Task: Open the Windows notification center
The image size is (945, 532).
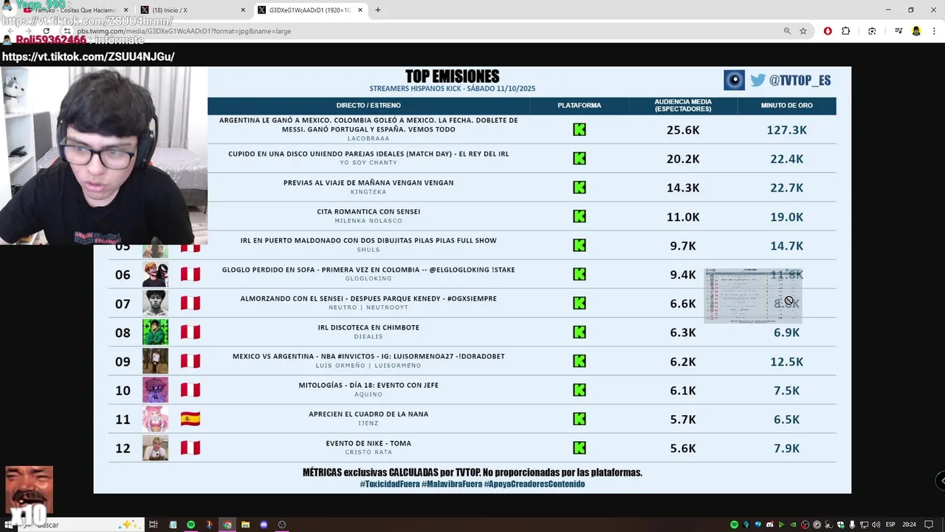Action: 928,525
